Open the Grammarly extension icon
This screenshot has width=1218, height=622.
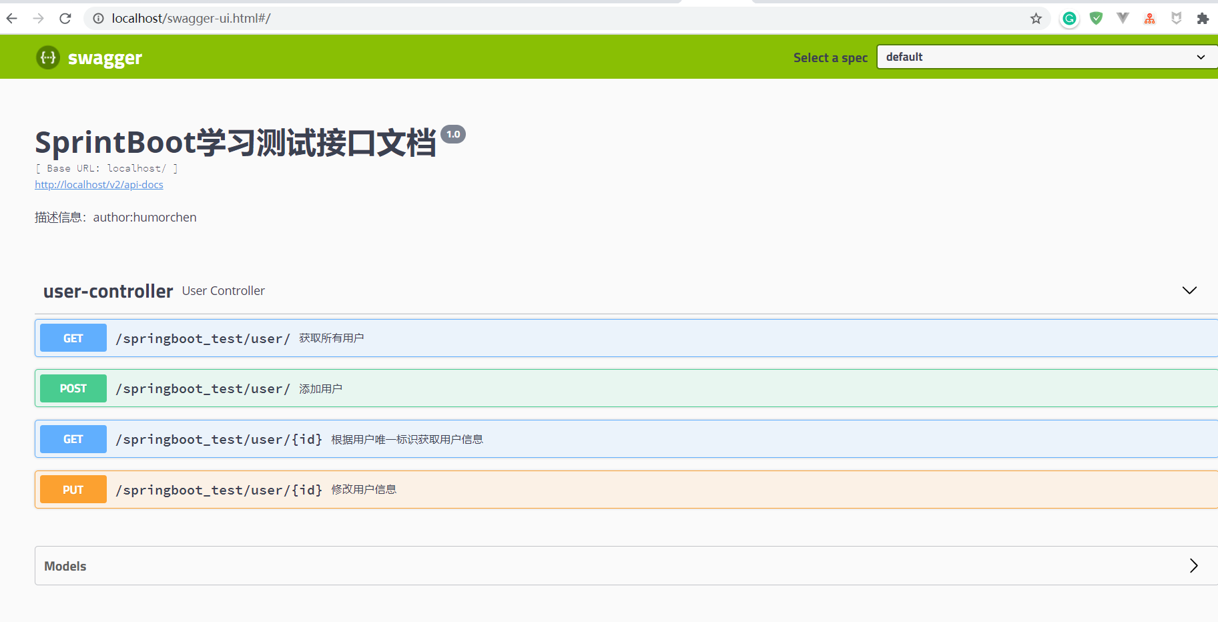[x=1069, y=18]
